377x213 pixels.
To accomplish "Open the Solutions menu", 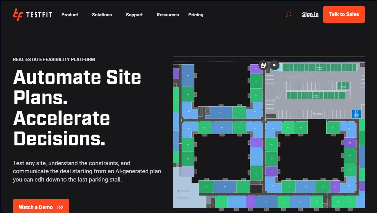I will click(x=102, y=15).
